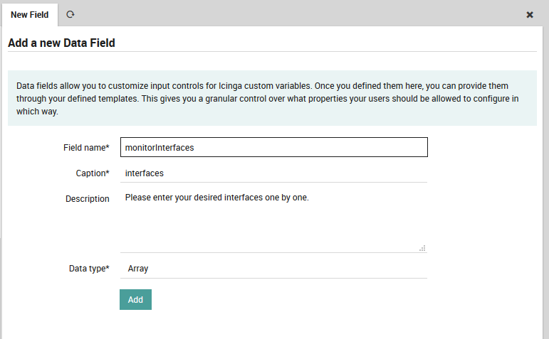
Task: Click into the Caption text field
Action: (273, 173)
